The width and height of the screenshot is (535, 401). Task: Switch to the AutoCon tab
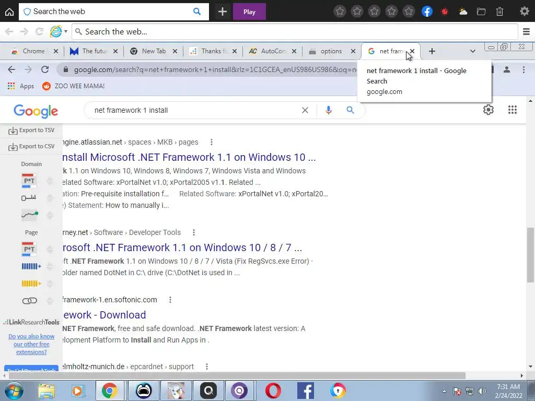[x=273, y=51]
